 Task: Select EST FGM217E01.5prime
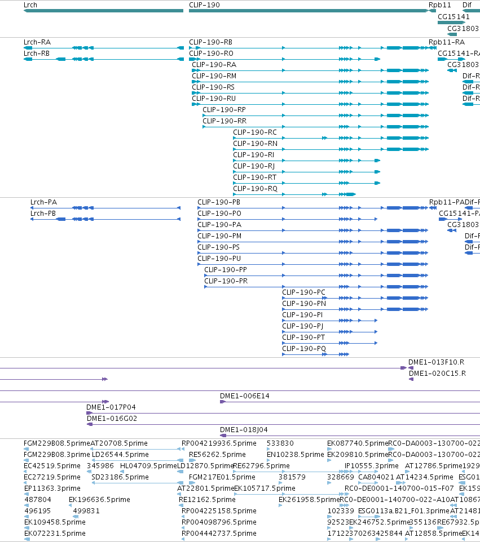coord(222,477)
